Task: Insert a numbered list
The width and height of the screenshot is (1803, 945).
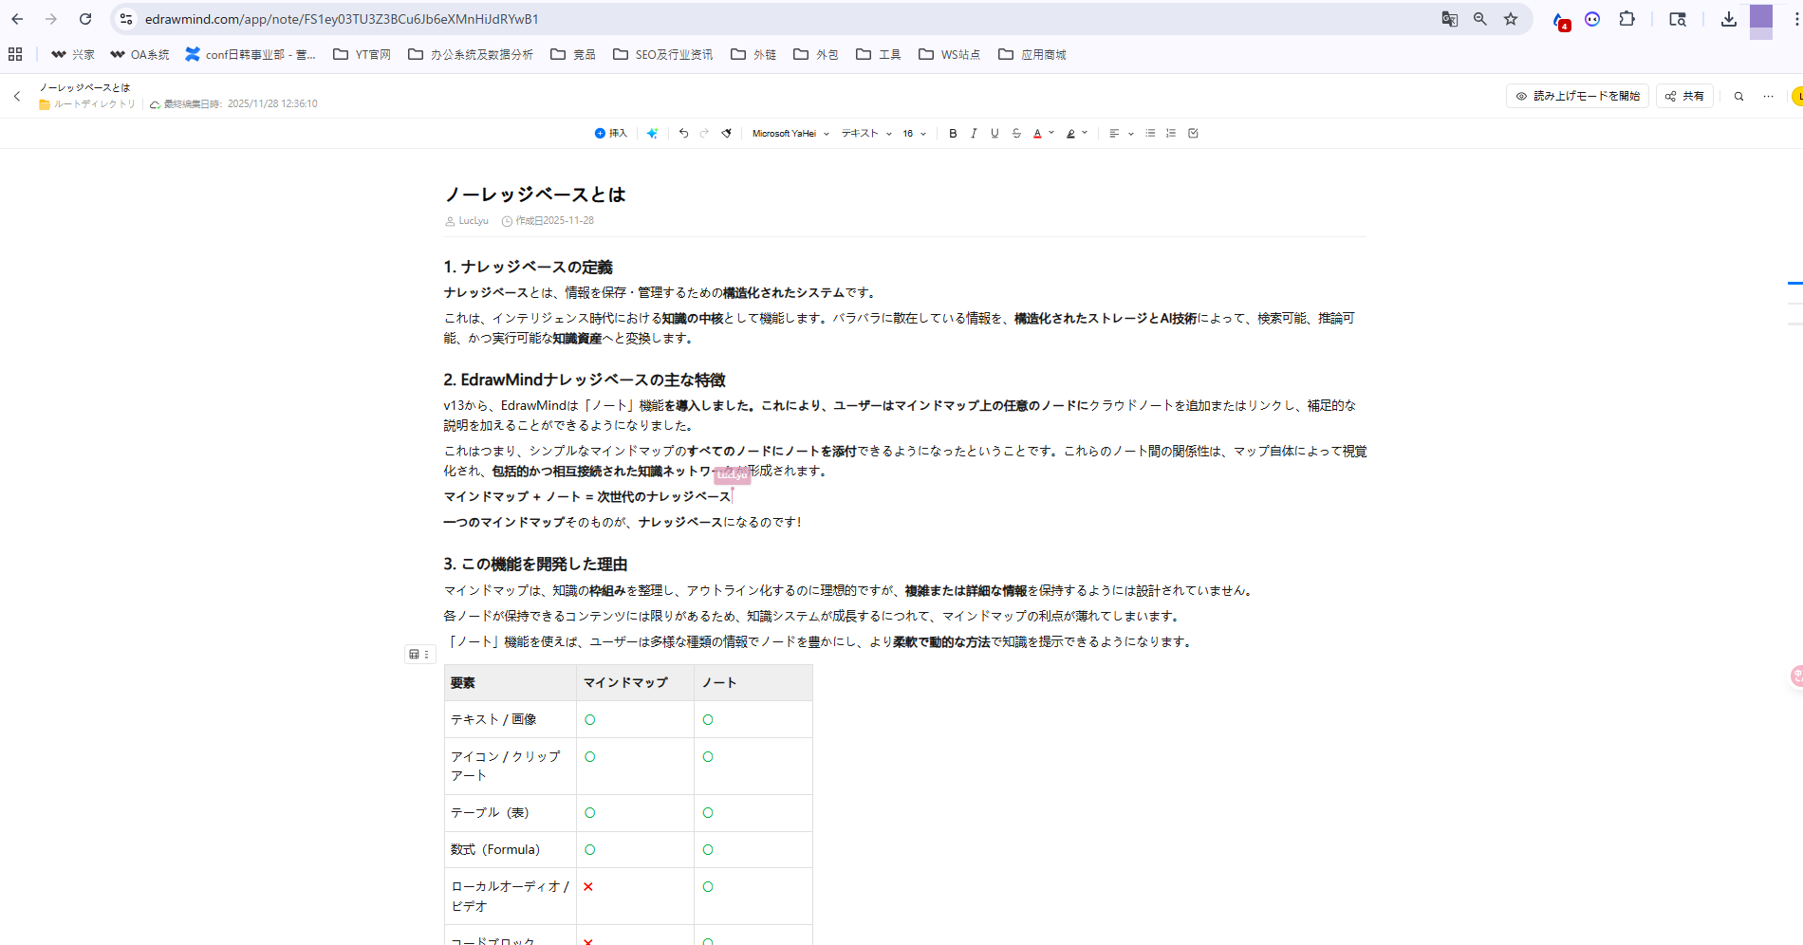Action: 1171,133
